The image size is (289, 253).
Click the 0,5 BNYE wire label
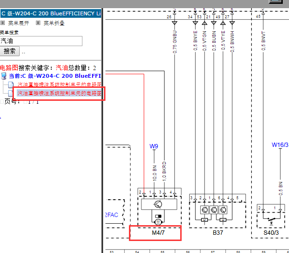click(196, 41)
